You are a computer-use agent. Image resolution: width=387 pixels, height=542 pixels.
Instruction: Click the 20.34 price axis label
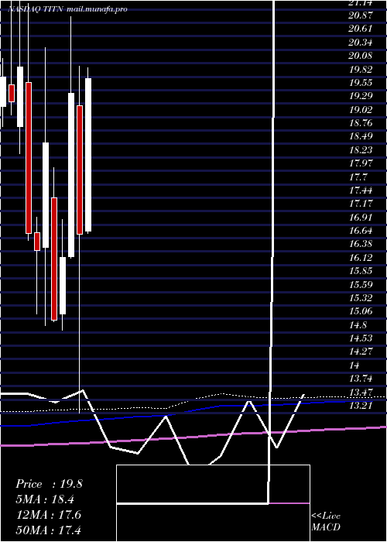pos(361,42)
